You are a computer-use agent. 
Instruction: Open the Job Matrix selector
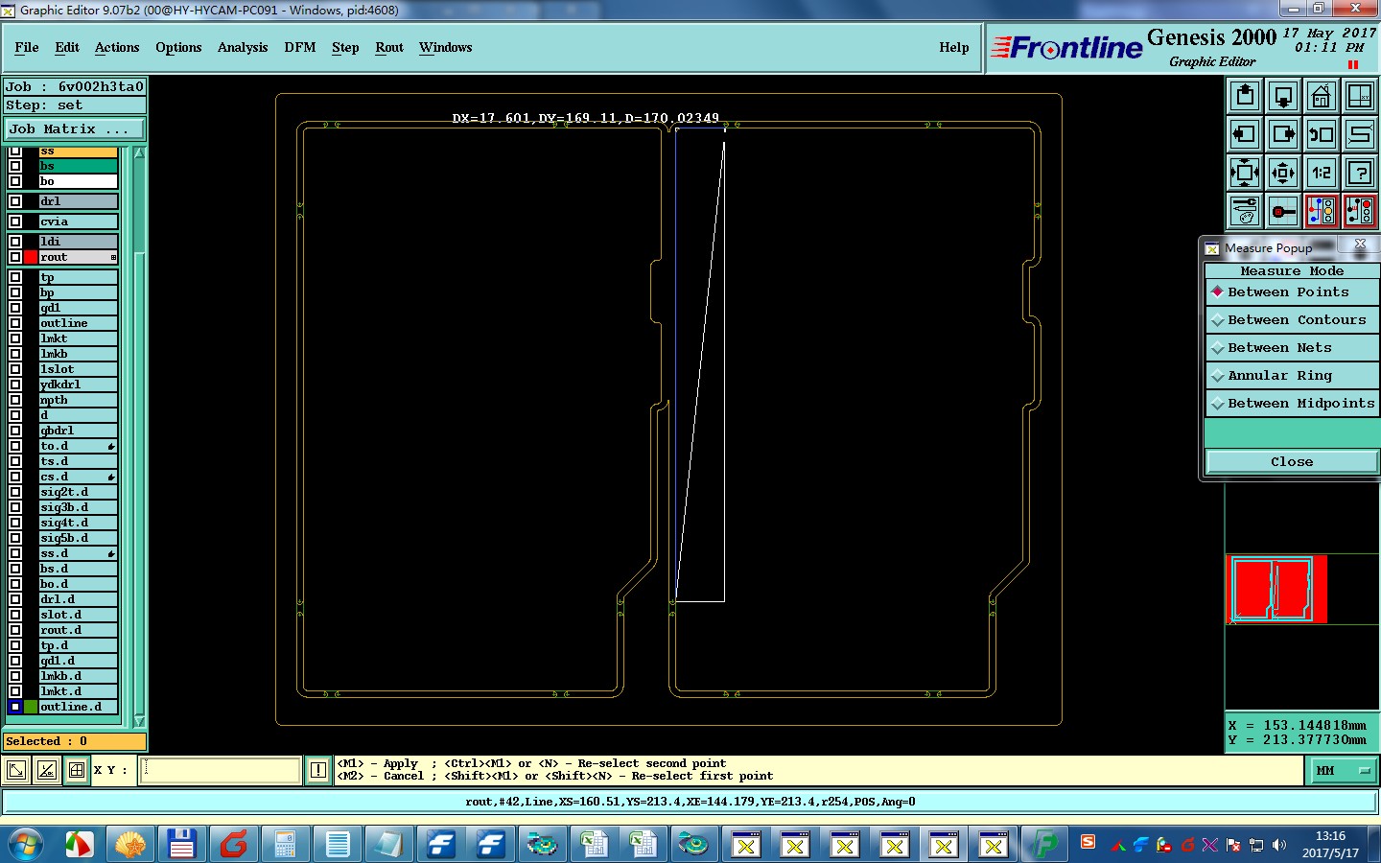pyautogui.click(x=75, y=128)
